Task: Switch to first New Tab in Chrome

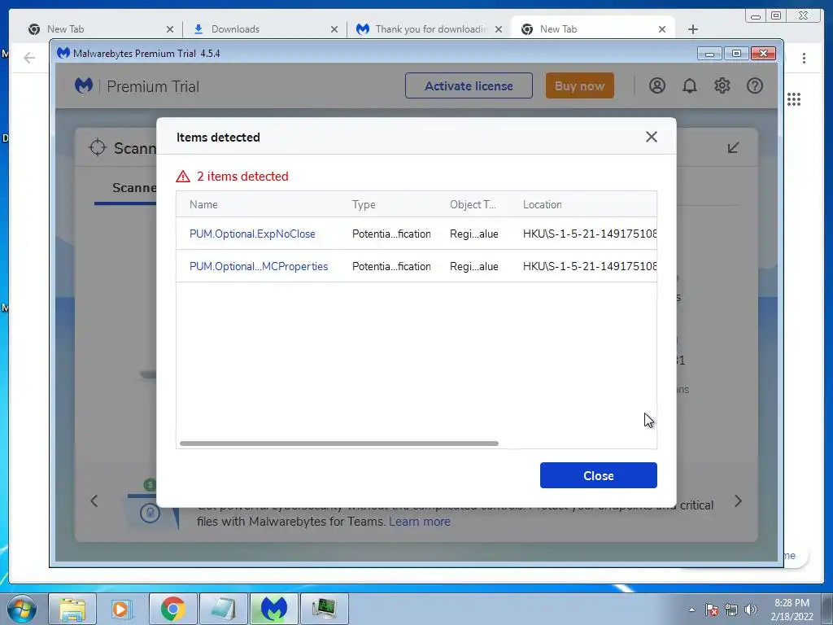Action: coord(100,29)
